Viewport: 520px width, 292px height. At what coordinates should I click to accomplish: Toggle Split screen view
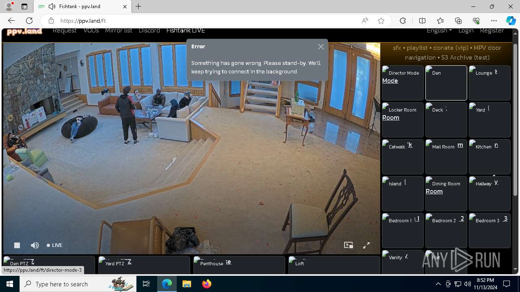point(422,21)
